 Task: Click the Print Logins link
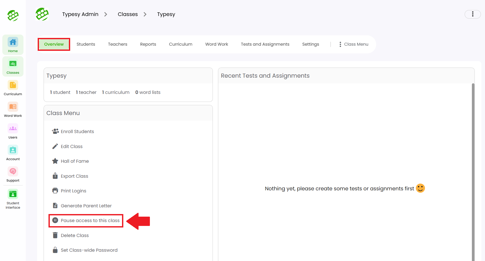[x=74, y=191]
